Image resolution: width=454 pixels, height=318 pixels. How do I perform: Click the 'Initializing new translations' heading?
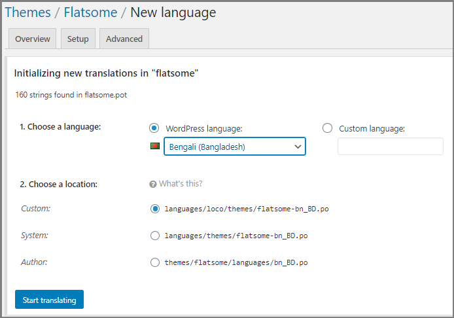tap(106, 73)
